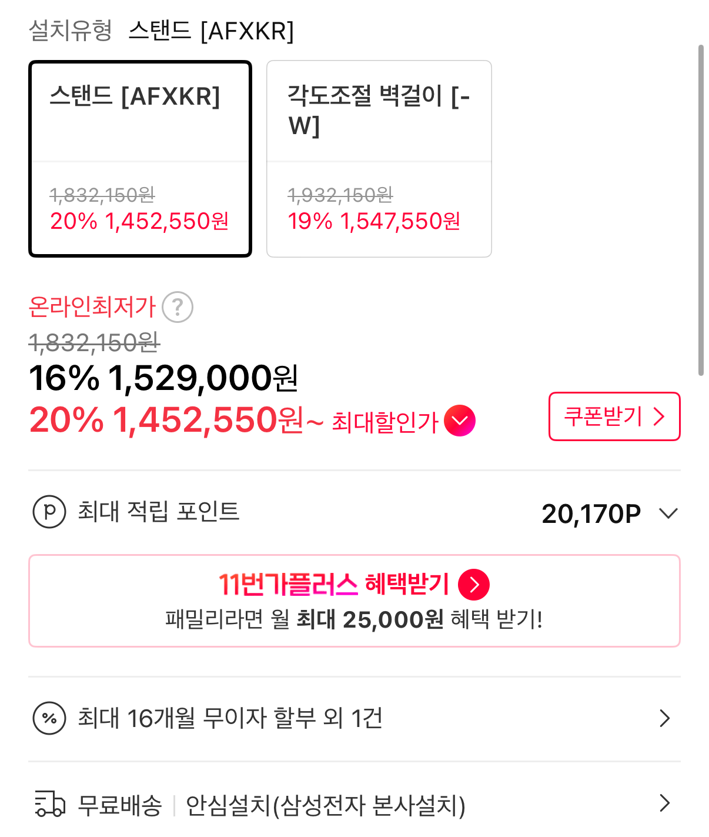Click the delivery truck icon

(49, 804)
